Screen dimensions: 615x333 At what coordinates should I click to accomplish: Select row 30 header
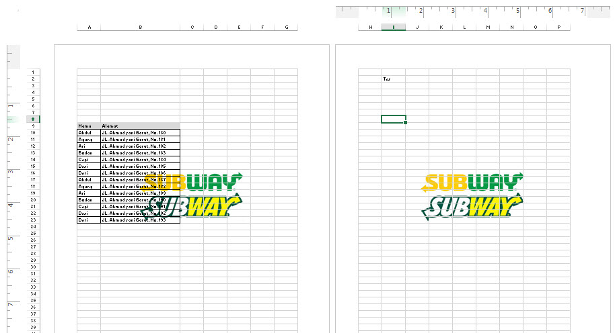pos(34,267)
